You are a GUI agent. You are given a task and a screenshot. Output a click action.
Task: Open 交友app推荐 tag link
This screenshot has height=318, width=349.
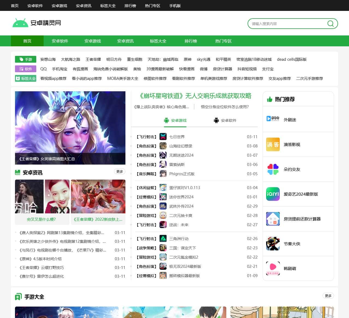[x=280, y=78]
